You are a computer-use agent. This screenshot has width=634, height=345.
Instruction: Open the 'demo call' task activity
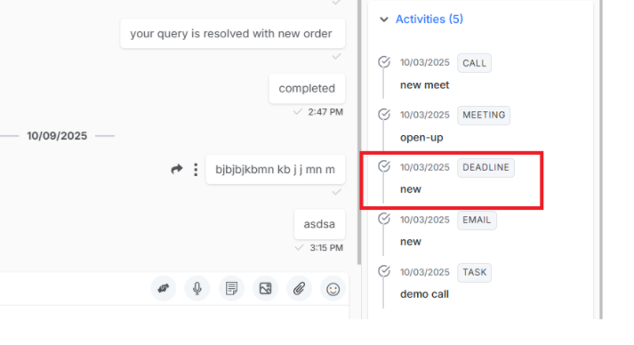point(424,294)
